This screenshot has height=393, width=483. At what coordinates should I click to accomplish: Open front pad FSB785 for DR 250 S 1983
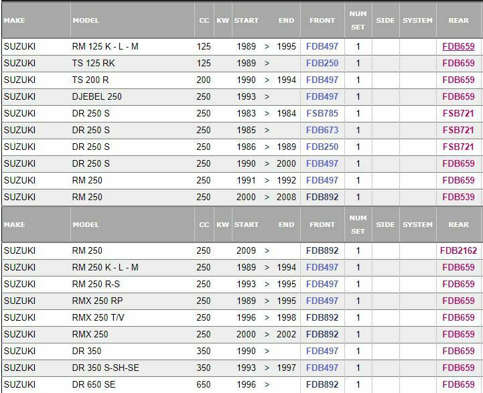(322, 113)
